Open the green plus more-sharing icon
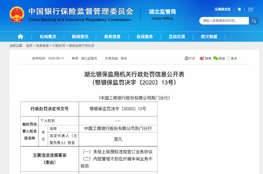The image size is (263, 174). pyautogui.click(x=229, y=58)
